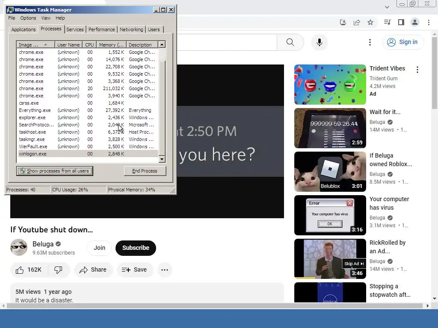Image resolution: width=438 pixels, height=328 pixels.
Task: Open Chrome tab search chevron
Action: coord(387,7)
